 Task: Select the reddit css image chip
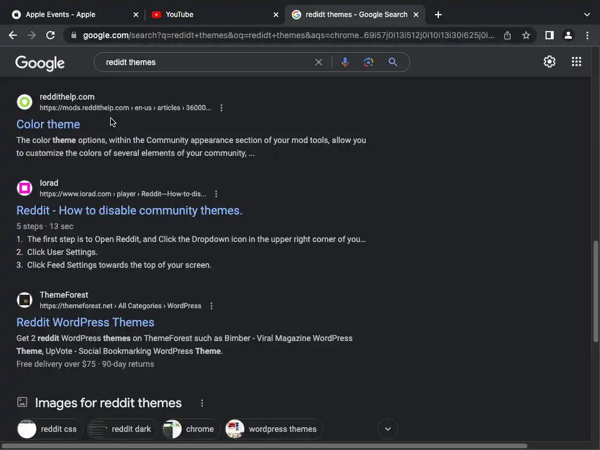50,429
